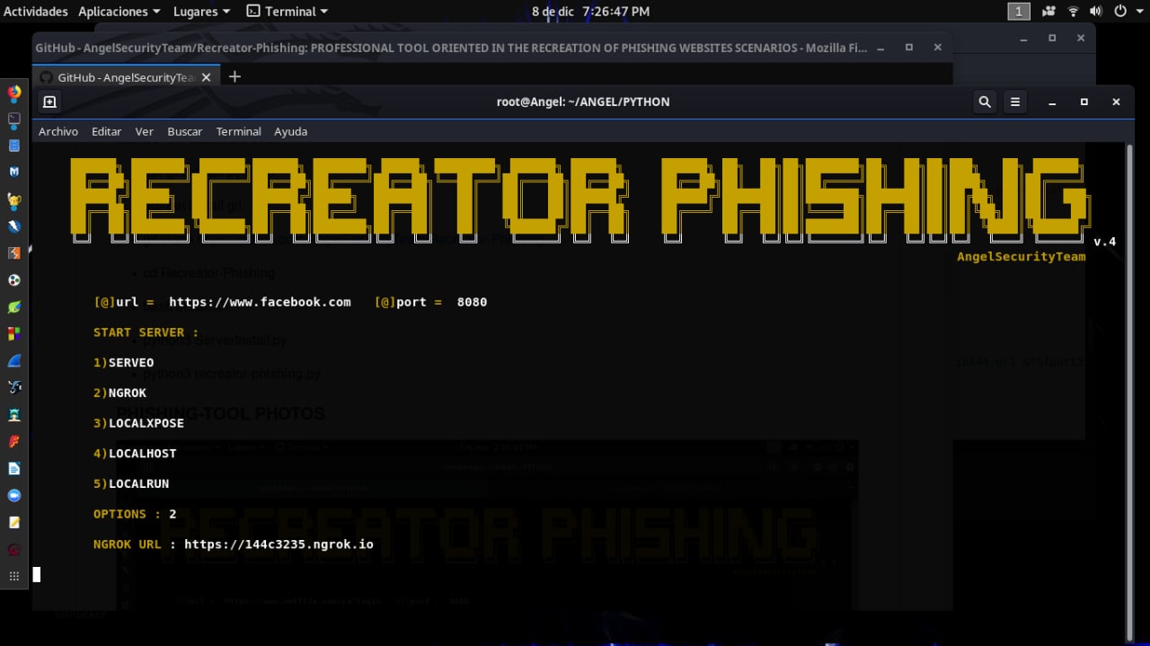Image resolution: width=1150 pixels, height=646 pixels.
Task: Click the screen recording camera tray icon
Action: pos(1048,12)
